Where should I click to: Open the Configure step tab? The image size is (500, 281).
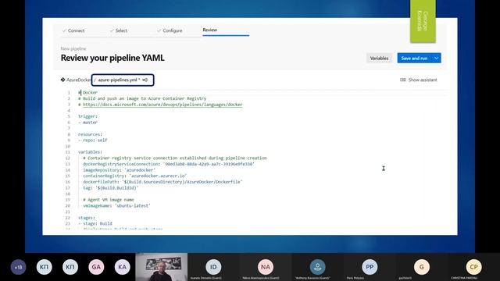[x=170, y=30]
